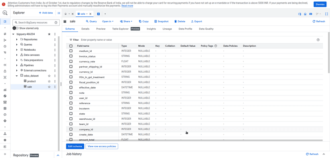330x158 pixels.
Task: Expand the External connections node
Action: point(17,70)
